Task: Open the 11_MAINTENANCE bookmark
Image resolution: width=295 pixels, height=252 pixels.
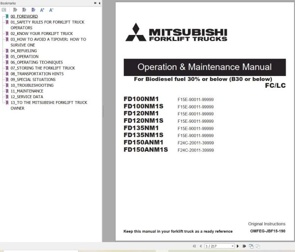Action: tap(27, 91)
